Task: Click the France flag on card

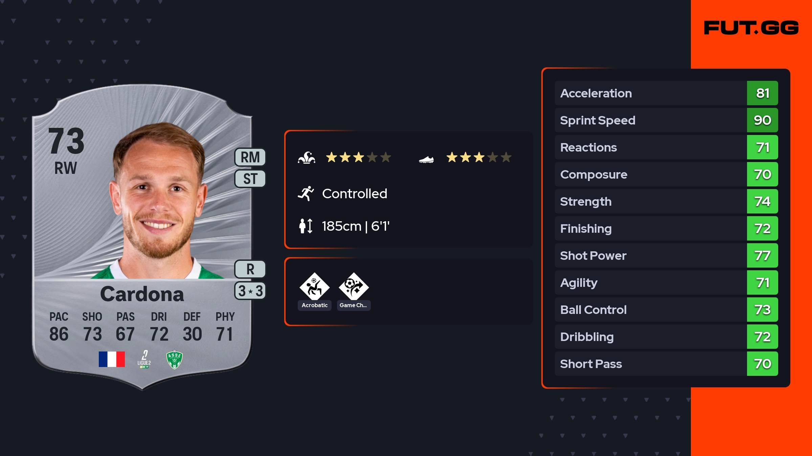Action: (112, 359)
